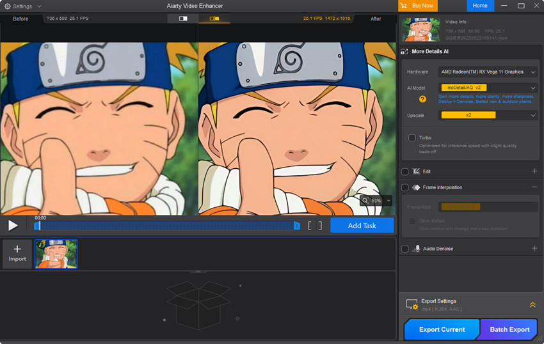Click the Export Settings monitor icon
The image size is (544, 344).
click(412, 304)
